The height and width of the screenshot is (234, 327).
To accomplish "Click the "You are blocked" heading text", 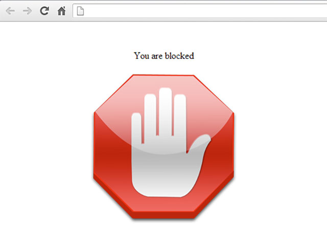I will click(x=164, y=56).
